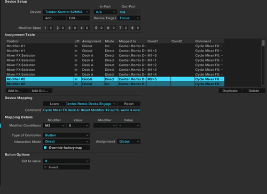This screenshot has height=194, width=267.
Task: Click the I/O column header
Action: click(x=77, y=41)
